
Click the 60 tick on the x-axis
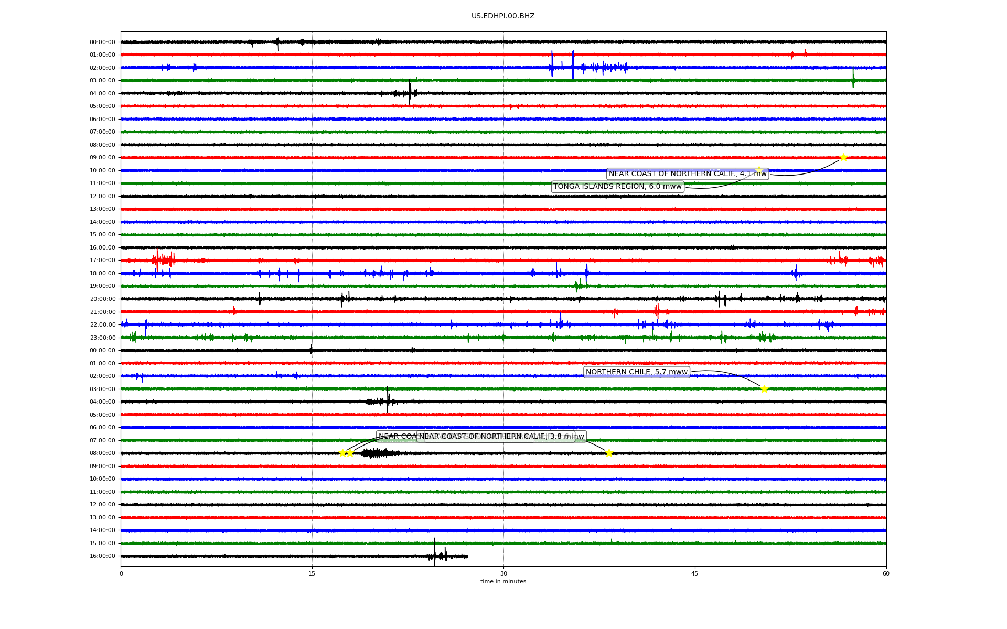(886, 573)
